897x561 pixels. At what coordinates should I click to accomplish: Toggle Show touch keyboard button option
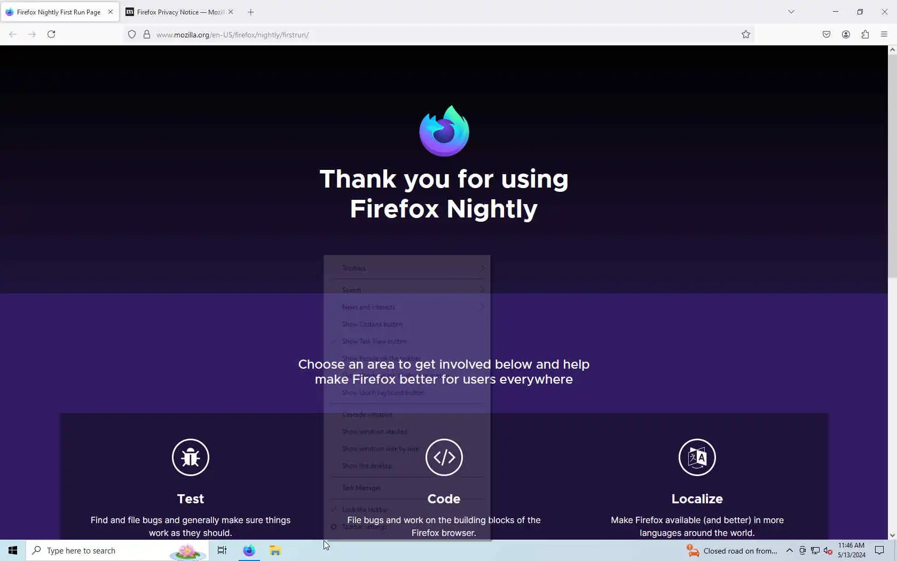407,392
